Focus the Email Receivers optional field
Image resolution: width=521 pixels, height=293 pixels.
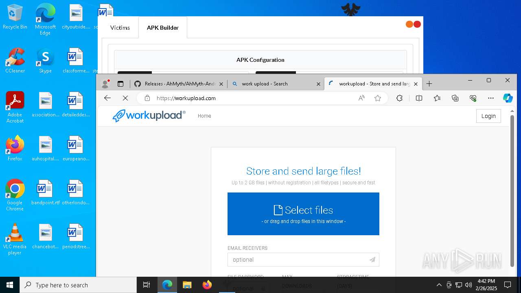303,260
